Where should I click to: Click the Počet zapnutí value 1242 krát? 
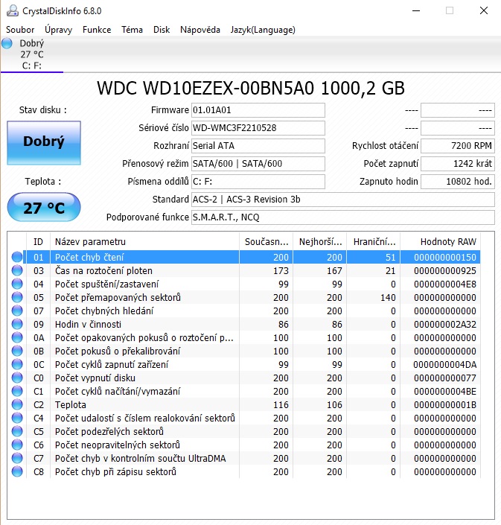pos(458,163)
